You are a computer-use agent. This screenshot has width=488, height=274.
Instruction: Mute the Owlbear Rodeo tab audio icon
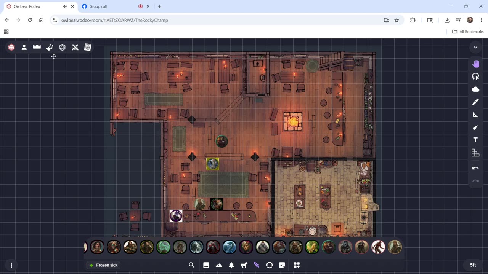click(x=65, y=6)
